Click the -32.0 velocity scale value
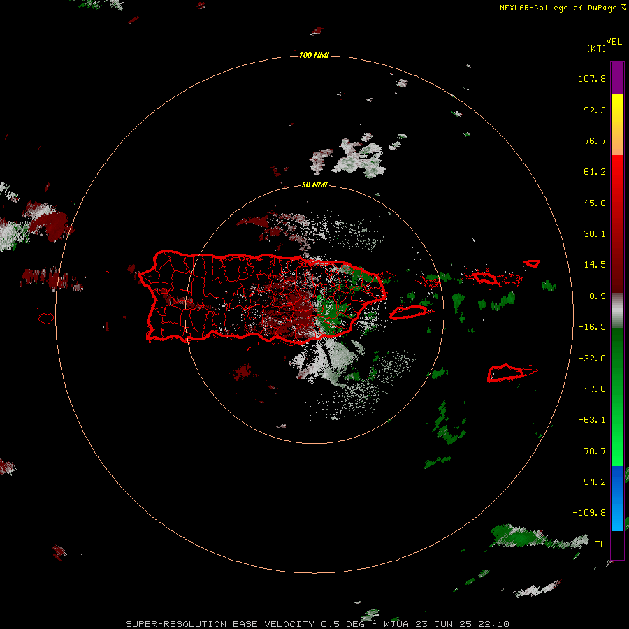The width and height of the screenshot is (629, 629). coord(592,359)
